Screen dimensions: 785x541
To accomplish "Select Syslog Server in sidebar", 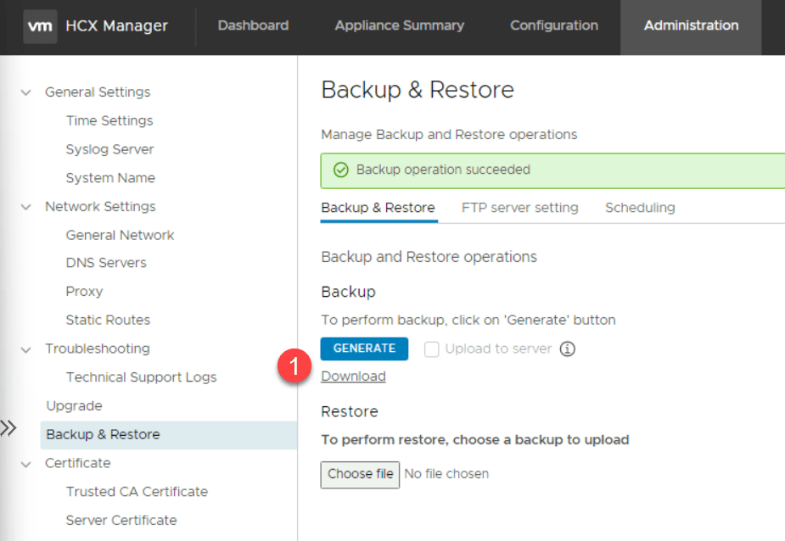I will point(109,149).
